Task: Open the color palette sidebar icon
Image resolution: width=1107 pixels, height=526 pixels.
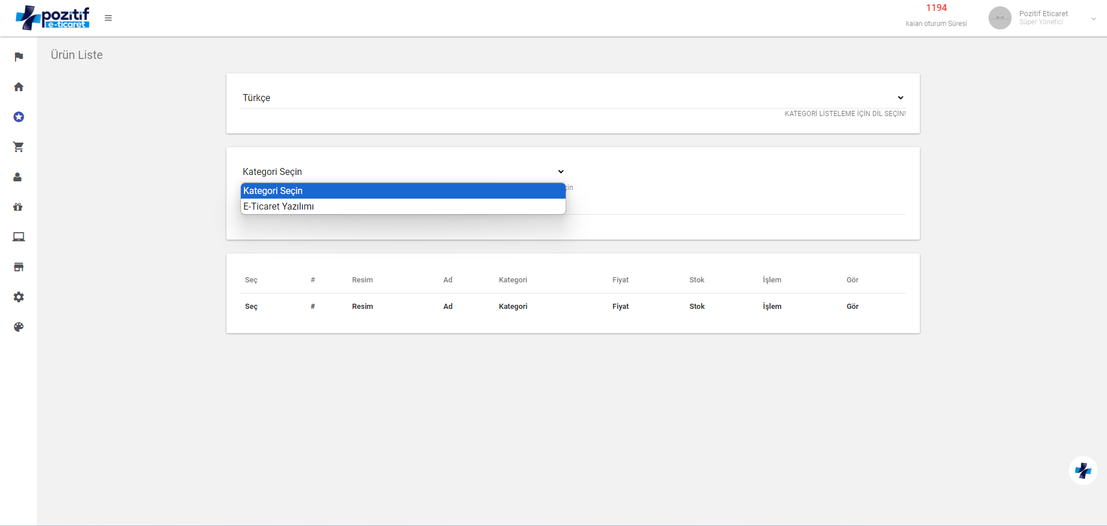Action: point(18,327)
